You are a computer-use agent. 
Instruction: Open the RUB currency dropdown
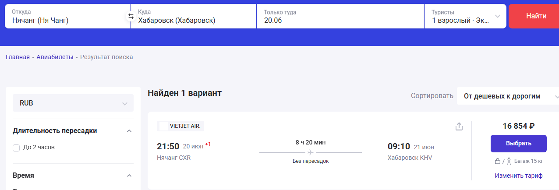(73, 103)
